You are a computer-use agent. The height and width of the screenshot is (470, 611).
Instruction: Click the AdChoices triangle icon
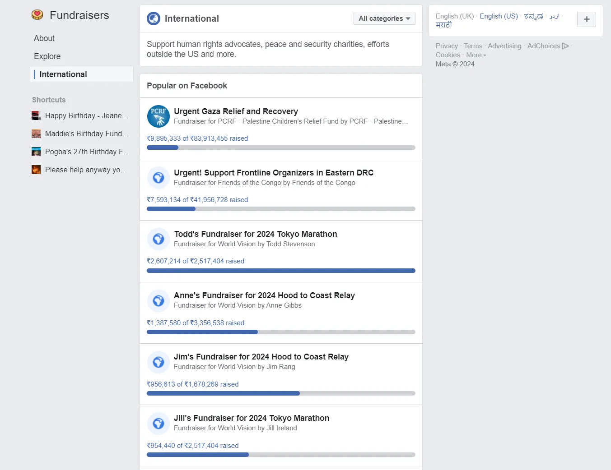tap(565, 46)
